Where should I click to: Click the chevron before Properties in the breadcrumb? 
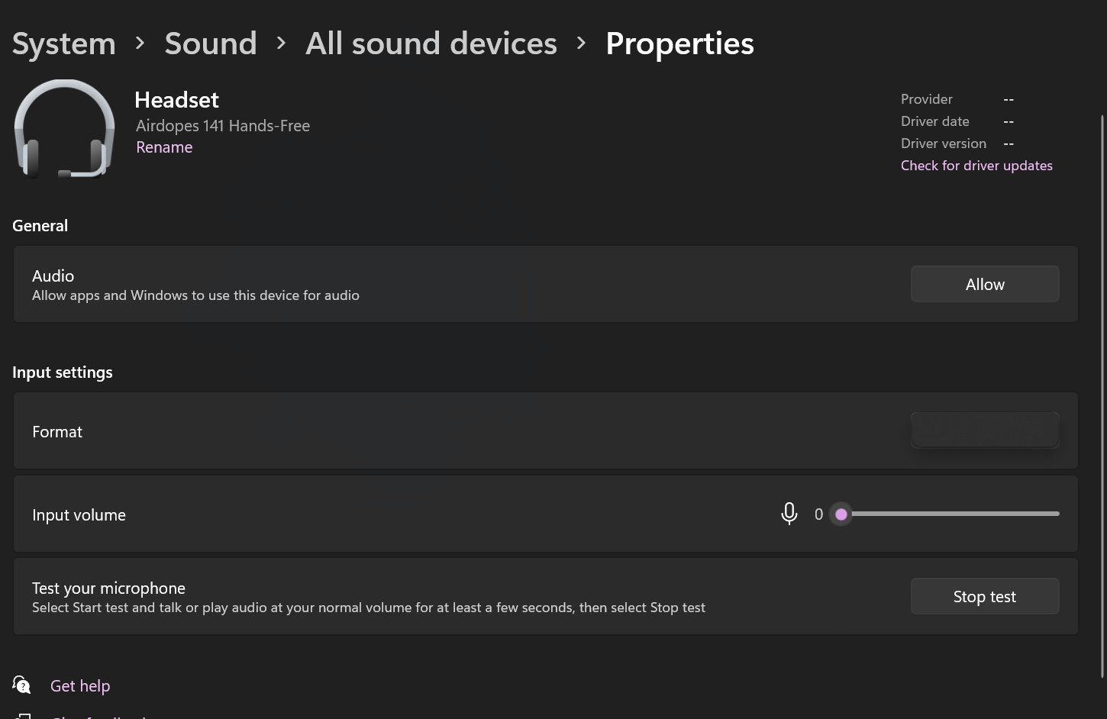(x=581, y=44)
